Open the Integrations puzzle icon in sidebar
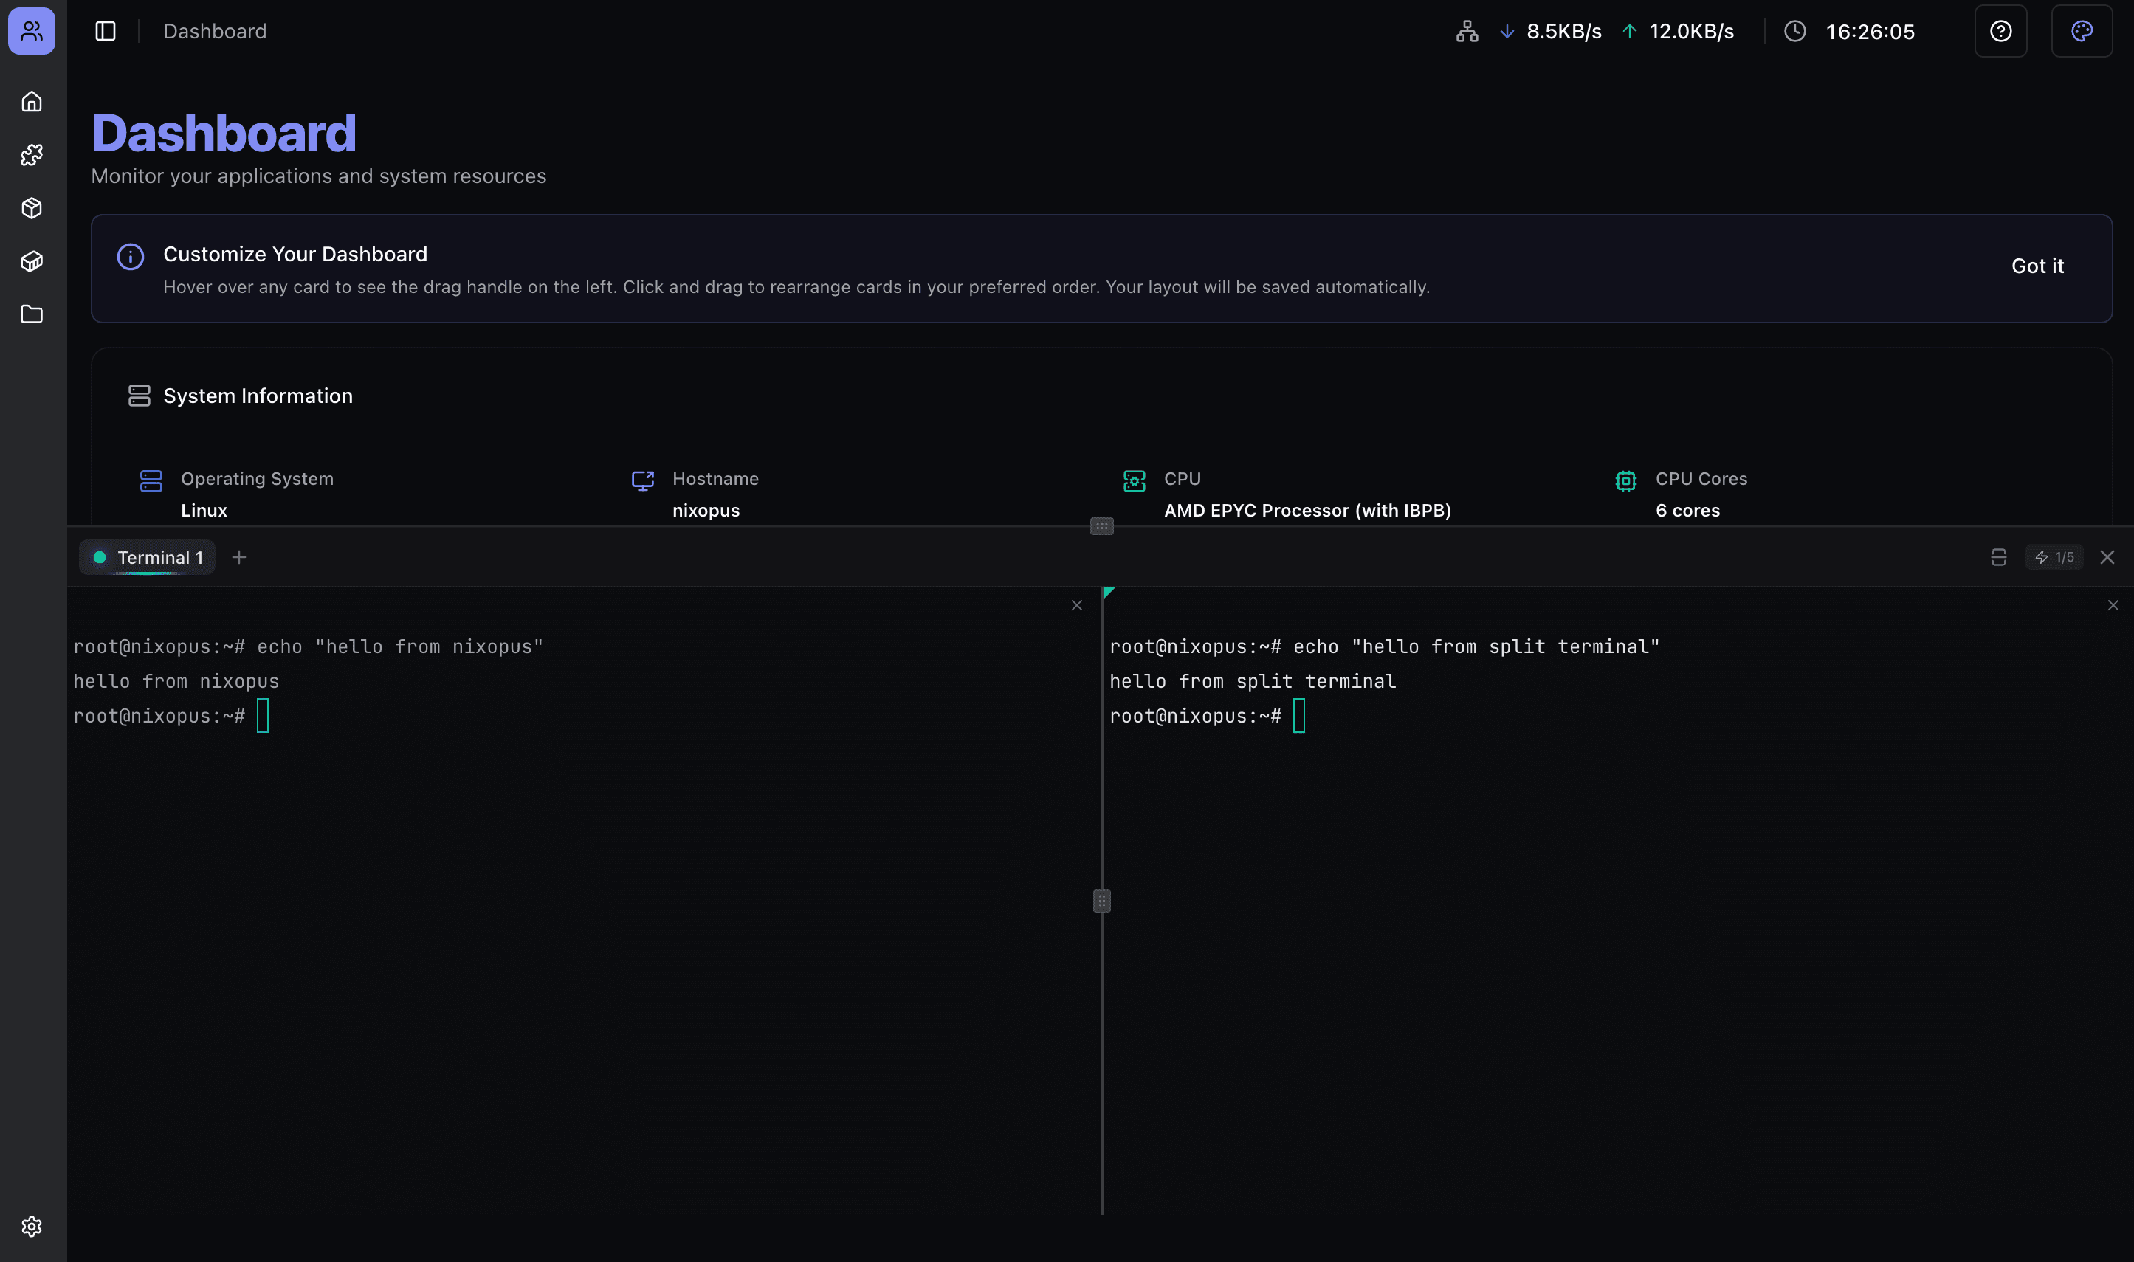Image resolution: width=2134 pixels, height=1262 pixels. (32, 154)
